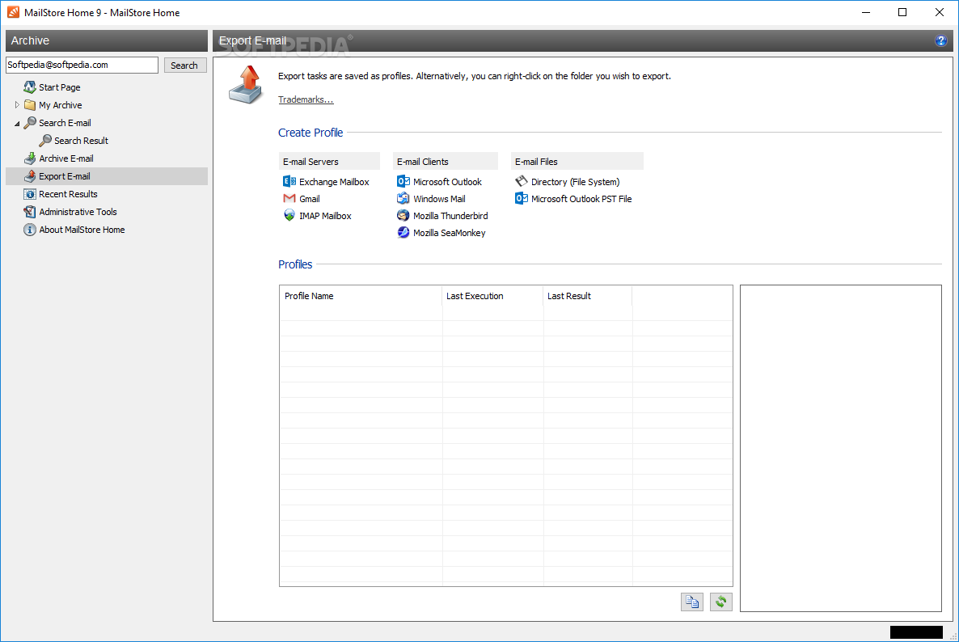The width and height of the screenshot is (959, 642).
Task: Click the search e-mail input field
Action: (82, 65)
